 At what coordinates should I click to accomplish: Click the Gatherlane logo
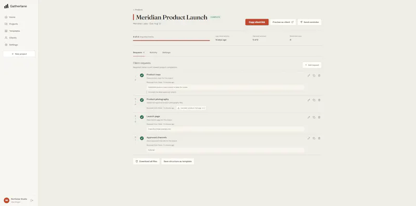[16, 6]
